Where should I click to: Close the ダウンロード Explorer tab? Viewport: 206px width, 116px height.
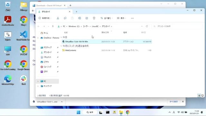tap(70, 12)
